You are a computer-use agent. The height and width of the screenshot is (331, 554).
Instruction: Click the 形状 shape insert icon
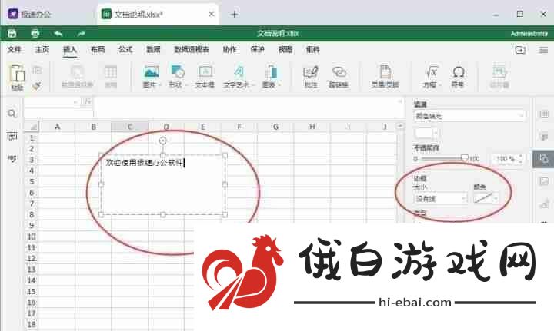pos(178,72)
